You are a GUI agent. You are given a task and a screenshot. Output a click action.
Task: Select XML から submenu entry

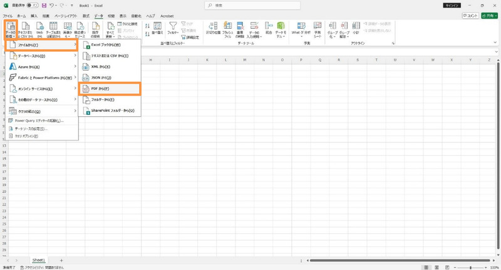tap(110, 67)
